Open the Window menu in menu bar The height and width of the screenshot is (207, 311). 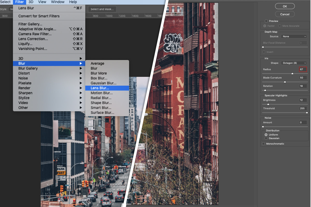[58, 2]
